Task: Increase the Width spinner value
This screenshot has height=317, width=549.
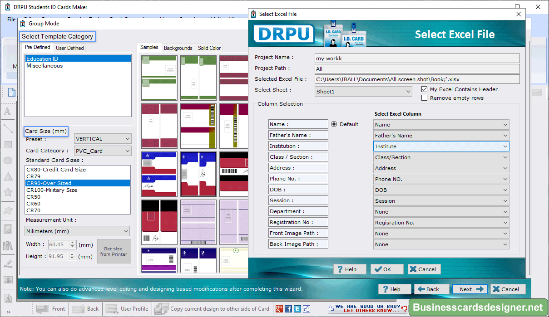Action: tap(73, 243)
